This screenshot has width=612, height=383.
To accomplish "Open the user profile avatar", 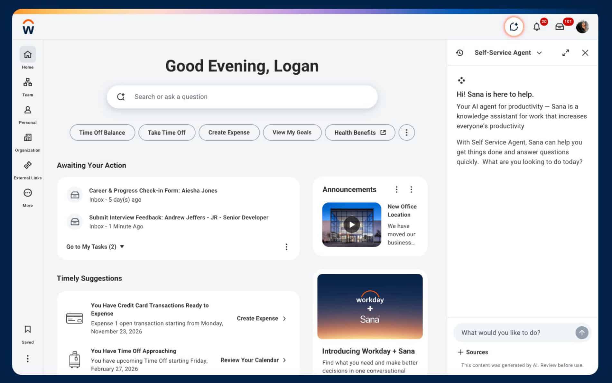I will 582,27.
